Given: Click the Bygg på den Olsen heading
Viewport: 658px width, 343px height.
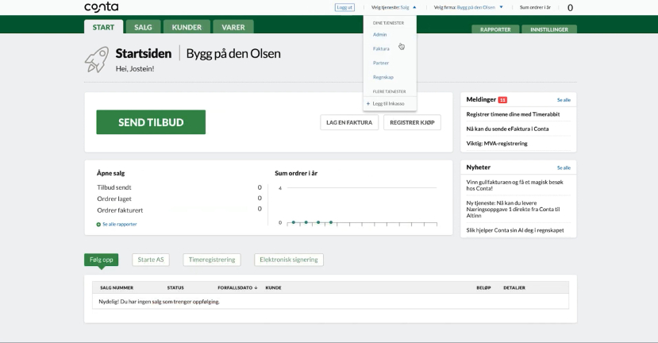Looking at the screenshot, I should (x=233, y=54).
